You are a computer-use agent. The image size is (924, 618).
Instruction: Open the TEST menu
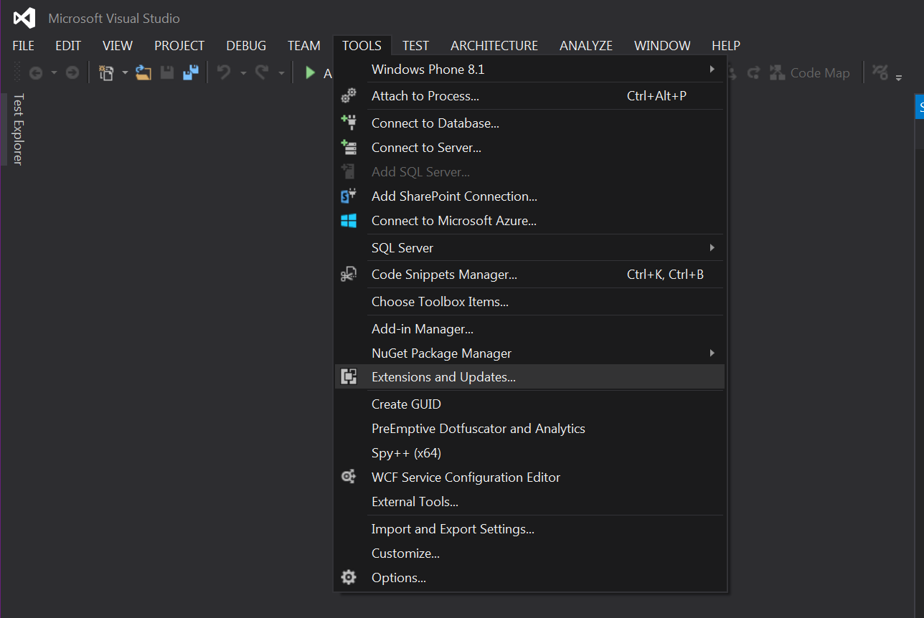[415, 45]
